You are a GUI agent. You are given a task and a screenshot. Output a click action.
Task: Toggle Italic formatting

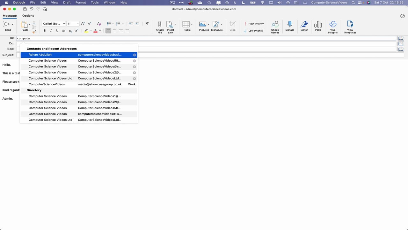coord(51,31)
